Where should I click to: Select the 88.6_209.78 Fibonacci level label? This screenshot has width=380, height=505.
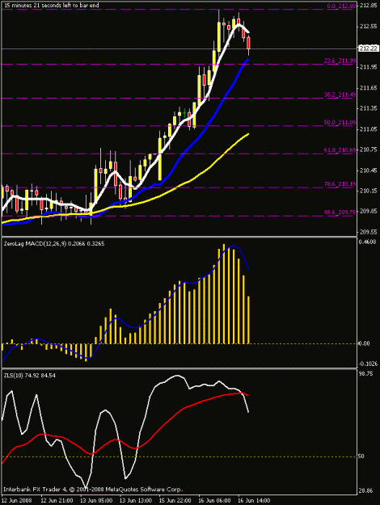tap(340, 213)
